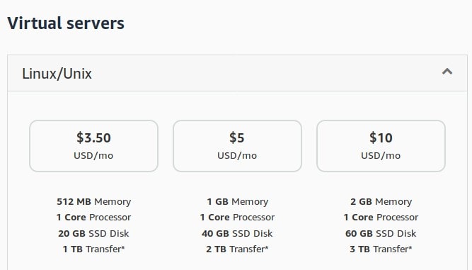Click the 1 GB Memory spec
Image resolution: width=472 pixels, height=270 pixels.
pyautogui.click(x=238, y=201)
